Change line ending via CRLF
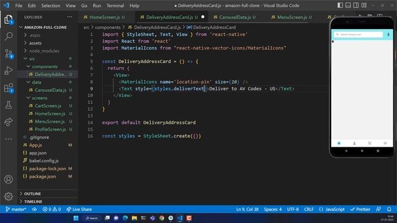397x223 pixels. (x=309, y=209)
